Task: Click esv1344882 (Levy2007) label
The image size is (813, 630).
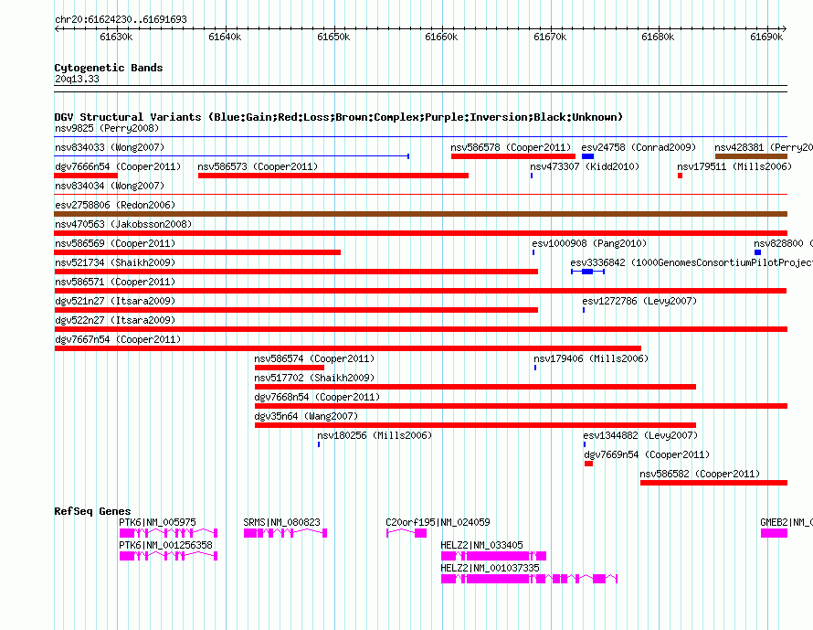Action: coord(640,435)
